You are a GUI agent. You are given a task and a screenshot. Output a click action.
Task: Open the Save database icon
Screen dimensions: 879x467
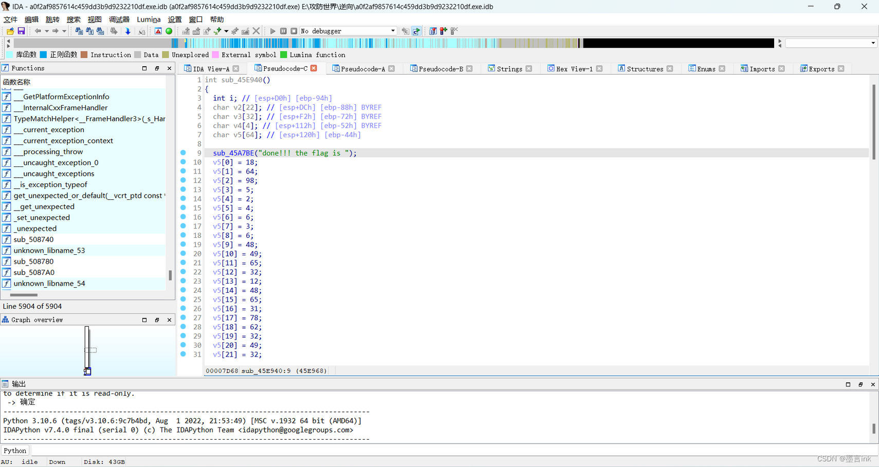(21, 31)
